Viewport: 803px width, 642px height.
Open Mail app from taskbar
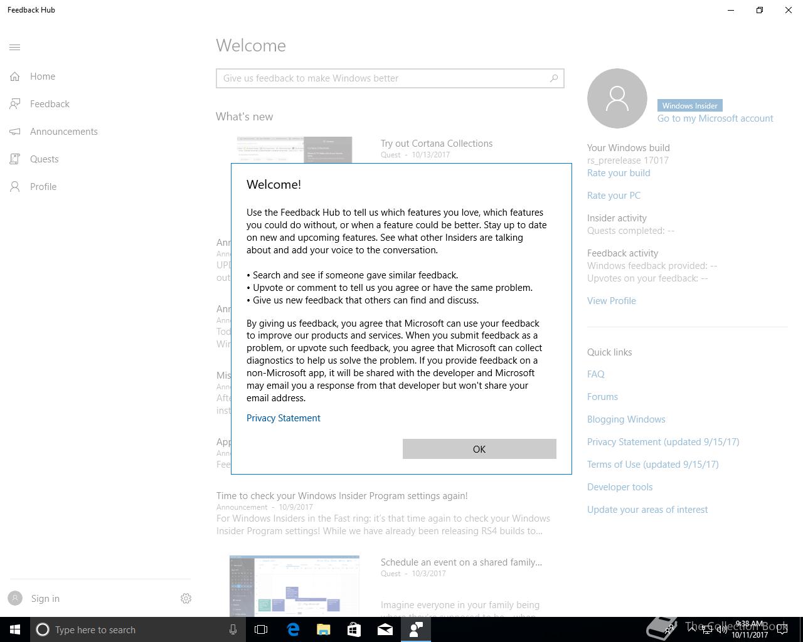(x=385, y=629)
